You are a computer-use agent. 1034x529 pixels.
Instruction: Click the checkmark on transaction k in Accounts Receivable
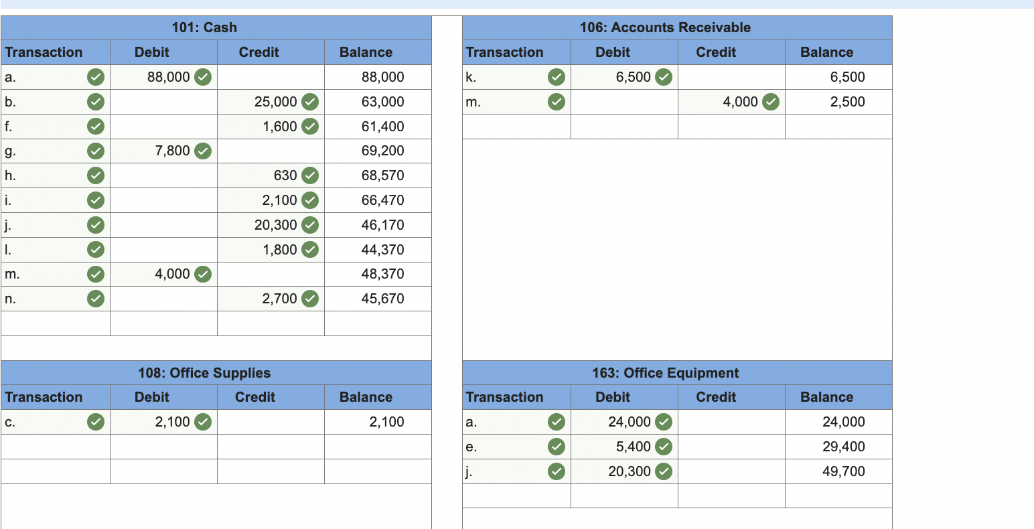point(555,77)
